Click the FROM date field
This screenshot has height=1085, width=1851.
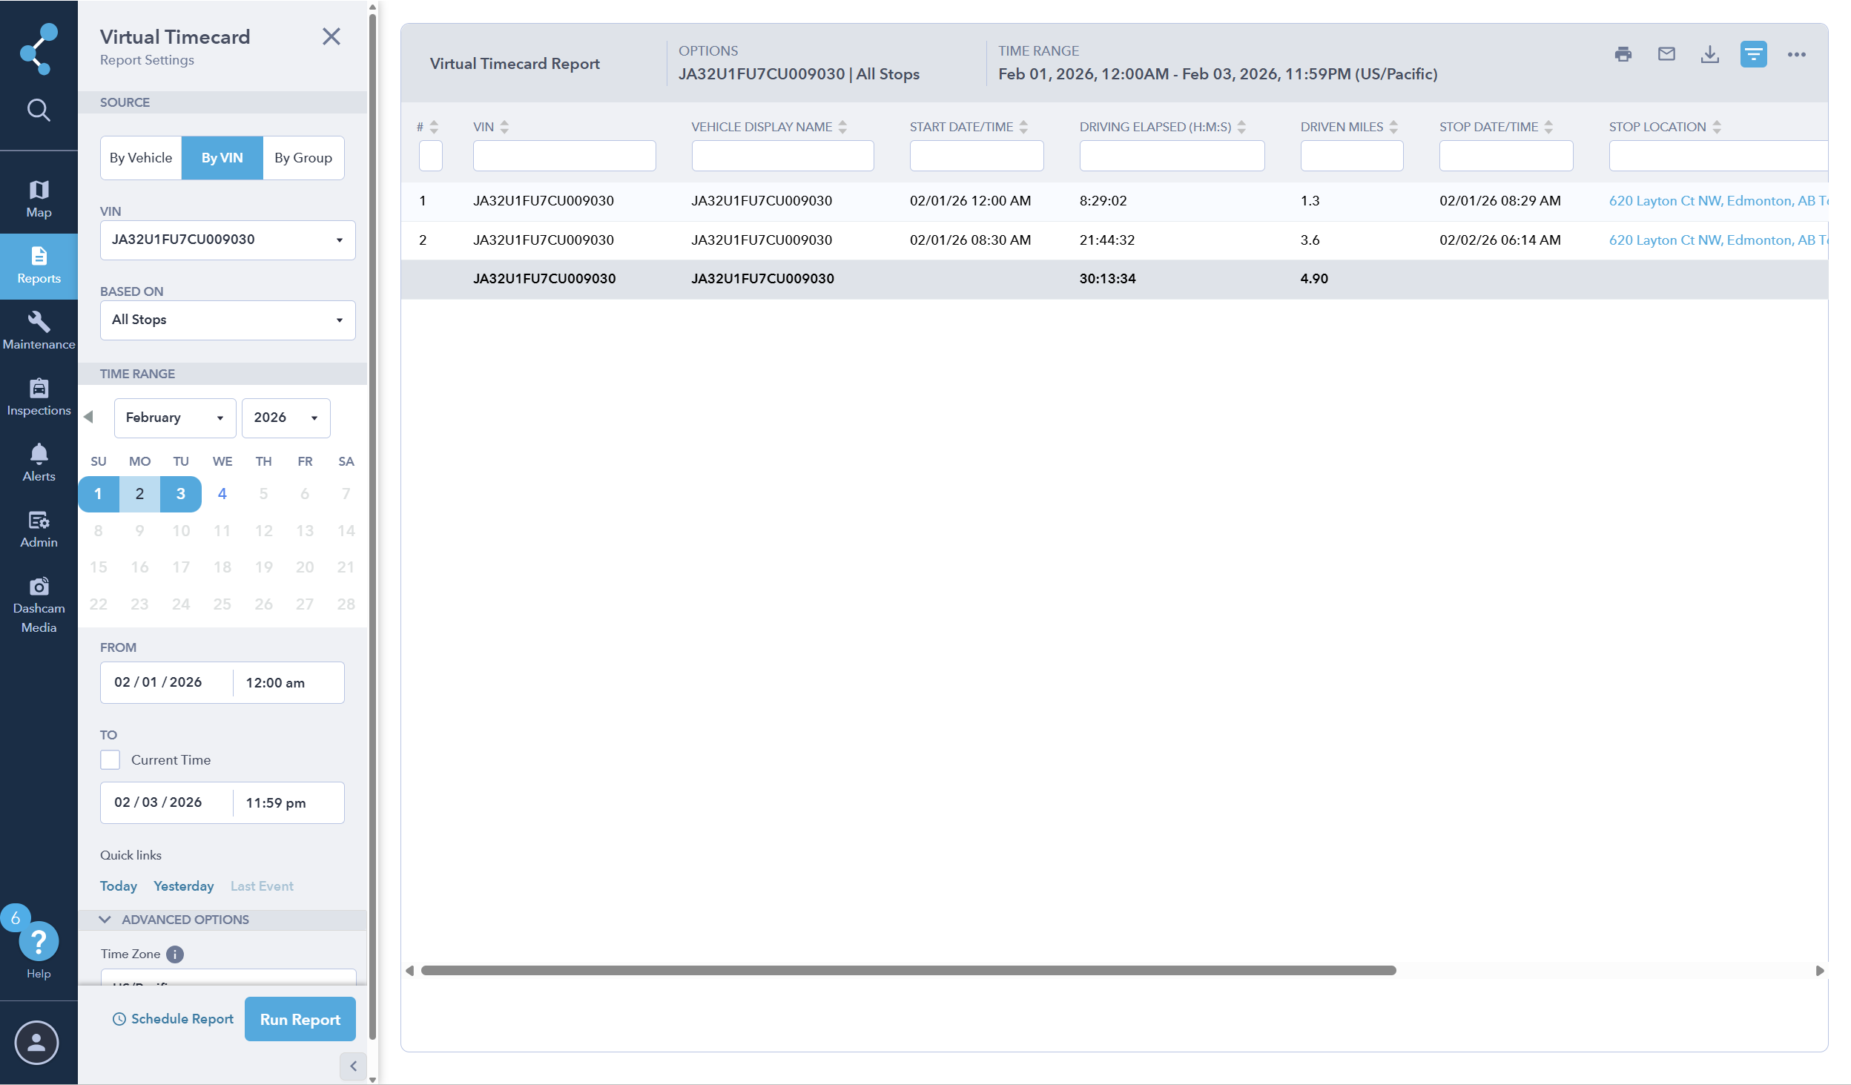167,682
